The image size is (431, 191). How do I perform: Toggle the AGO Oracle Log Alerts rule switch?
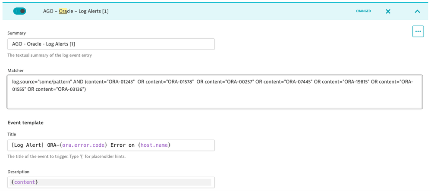19,11
